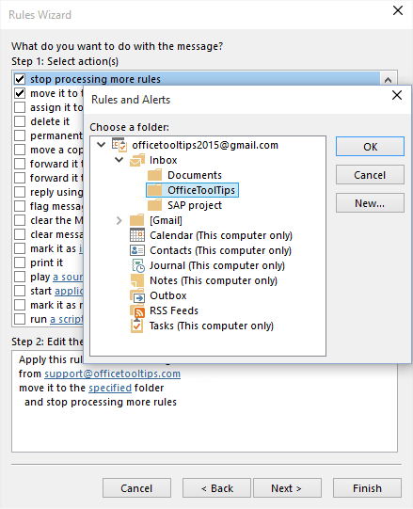The height and width of the screenshot is (509, 413).
Task: Select the Inbox folder label
Action: click(163, 160)
